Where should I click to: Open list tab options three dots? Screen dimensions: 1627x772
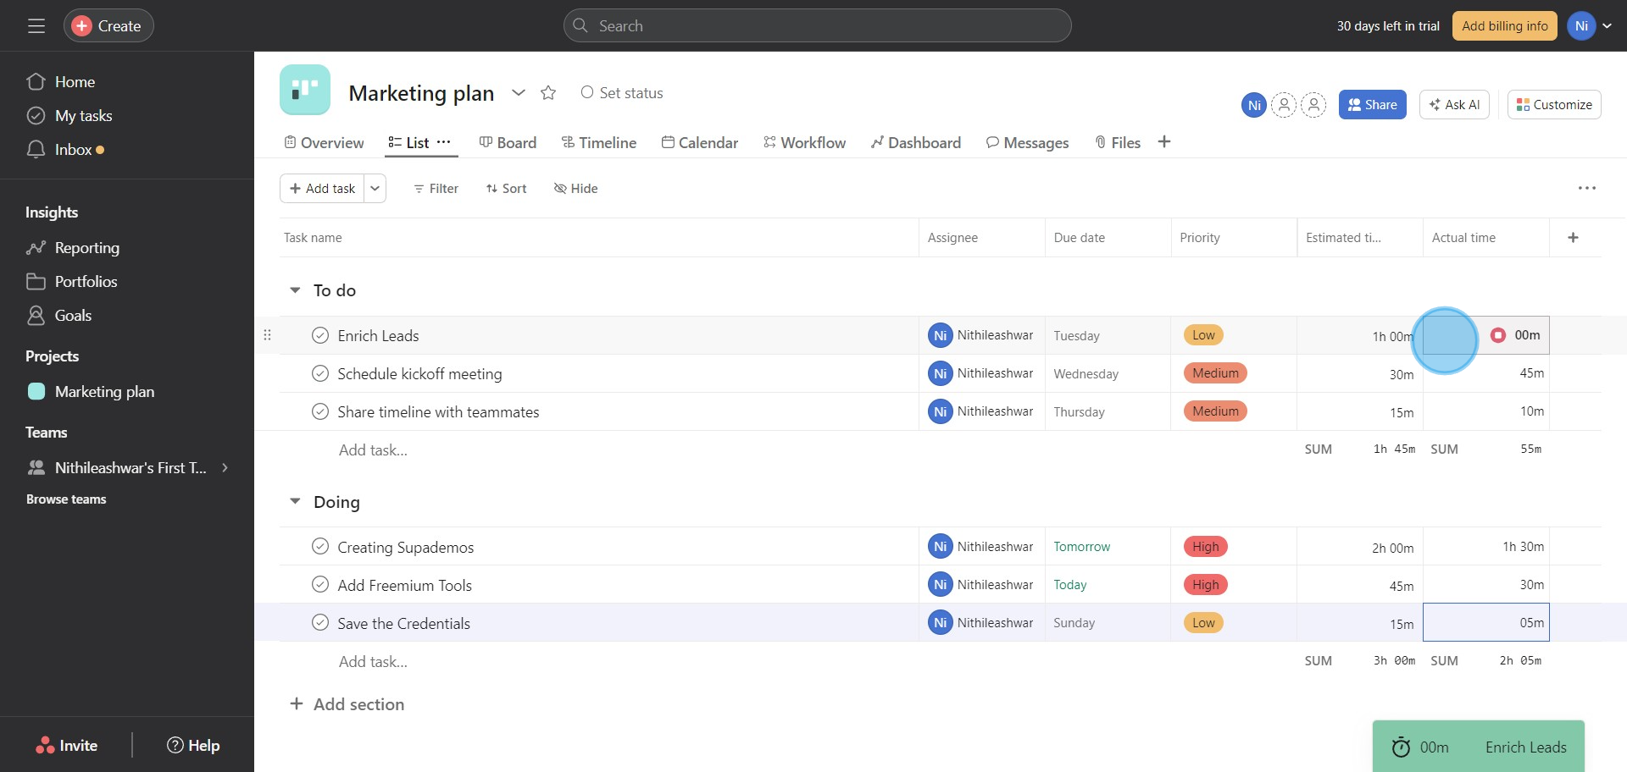tap(443, 142)
